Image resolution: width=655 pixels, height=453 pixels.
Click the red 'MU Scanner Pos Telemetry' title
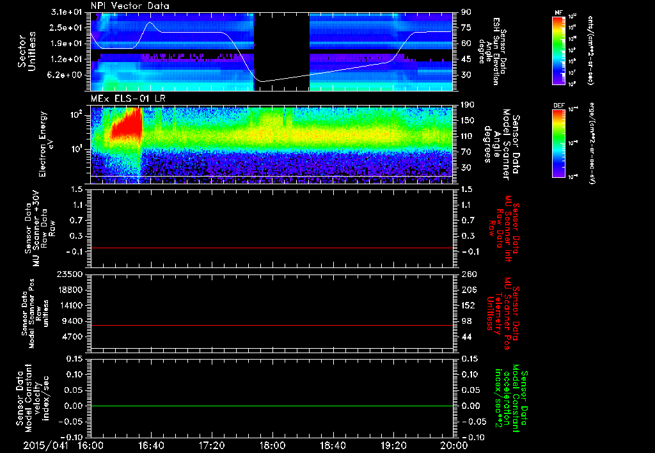[503, 314]
